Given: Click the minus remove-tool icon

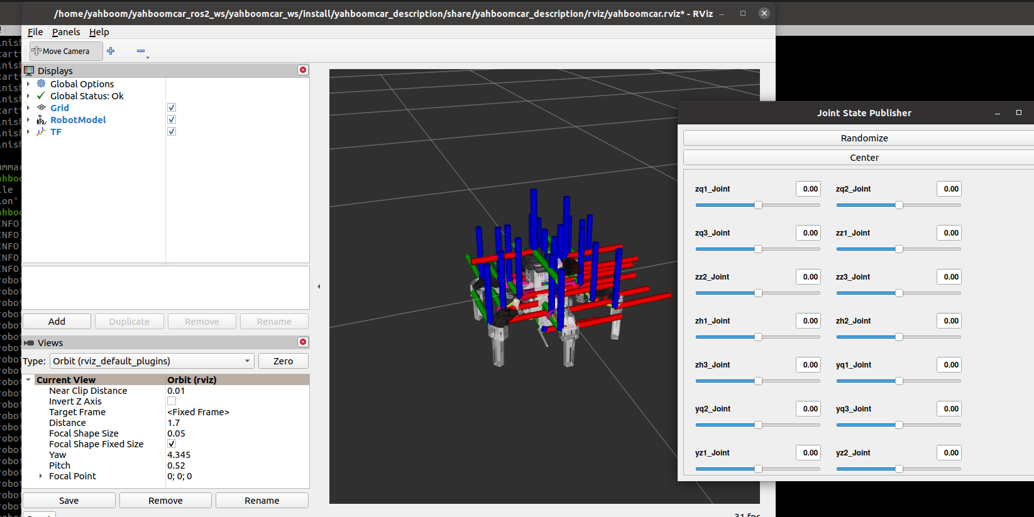Looking at the screenshot, I should click(141, 51).
